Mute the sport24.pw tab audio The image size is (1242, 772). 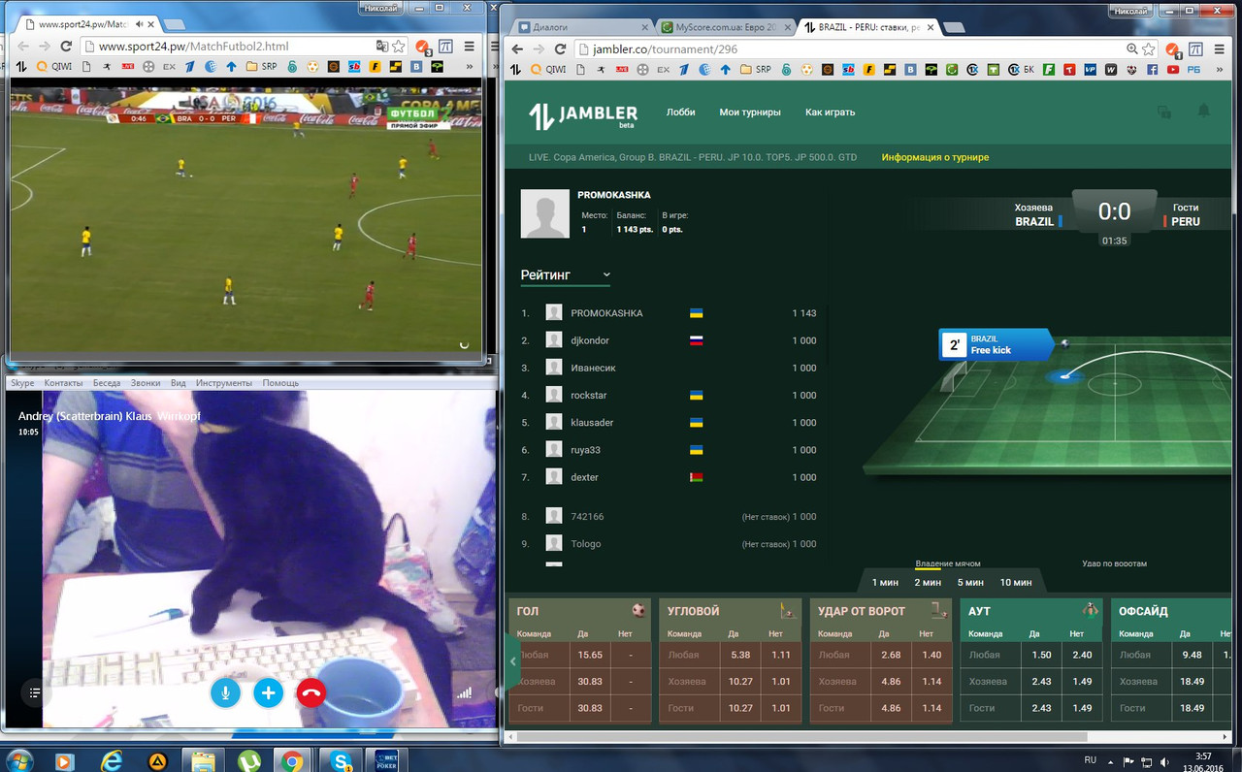coord(141,23)
